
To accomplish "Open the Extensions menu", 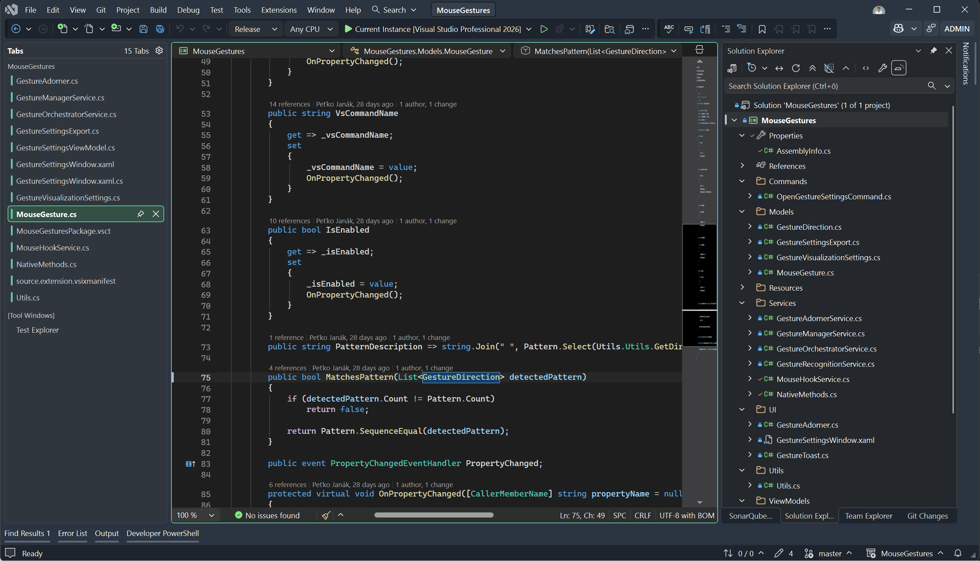I will [279, 10].
